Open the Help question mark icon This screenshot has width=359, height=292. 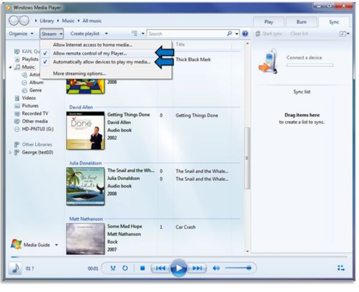pos(245,34)
